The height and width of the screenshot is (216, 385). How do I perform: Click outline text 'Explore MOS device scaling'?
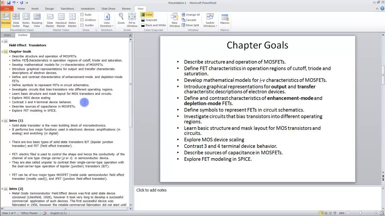[31, 98]
